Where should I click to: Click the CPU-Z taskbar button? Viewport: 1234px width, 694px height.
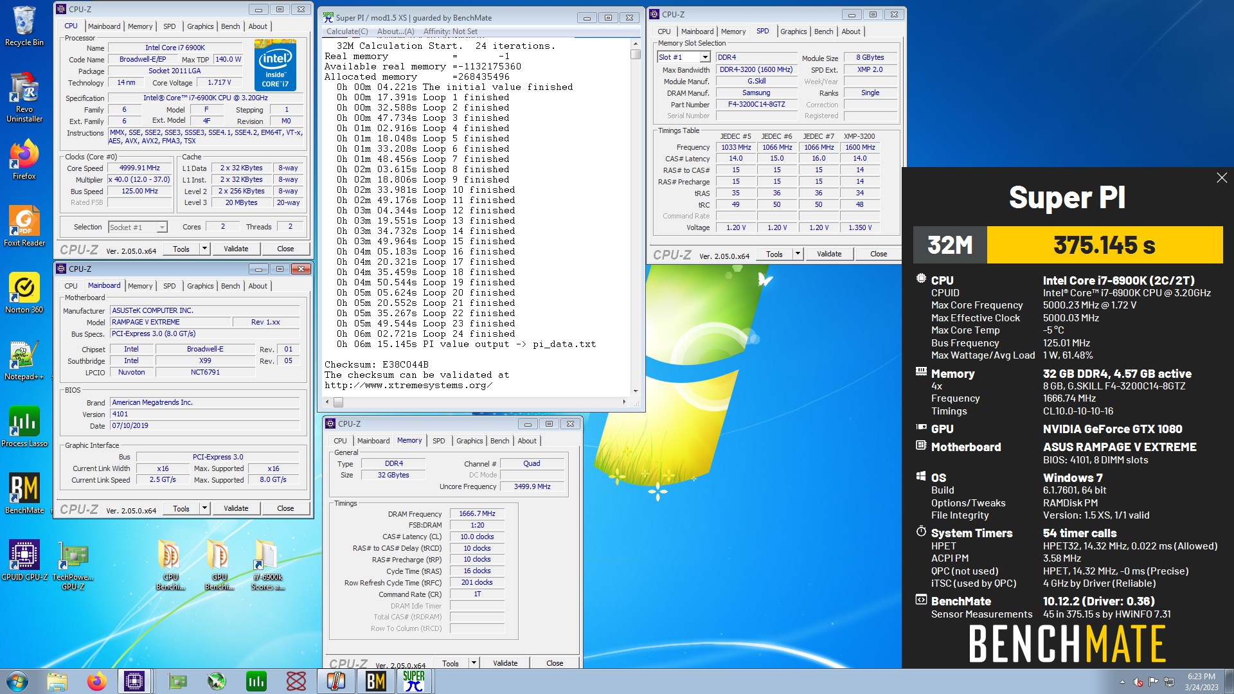[x=134, y=681]
